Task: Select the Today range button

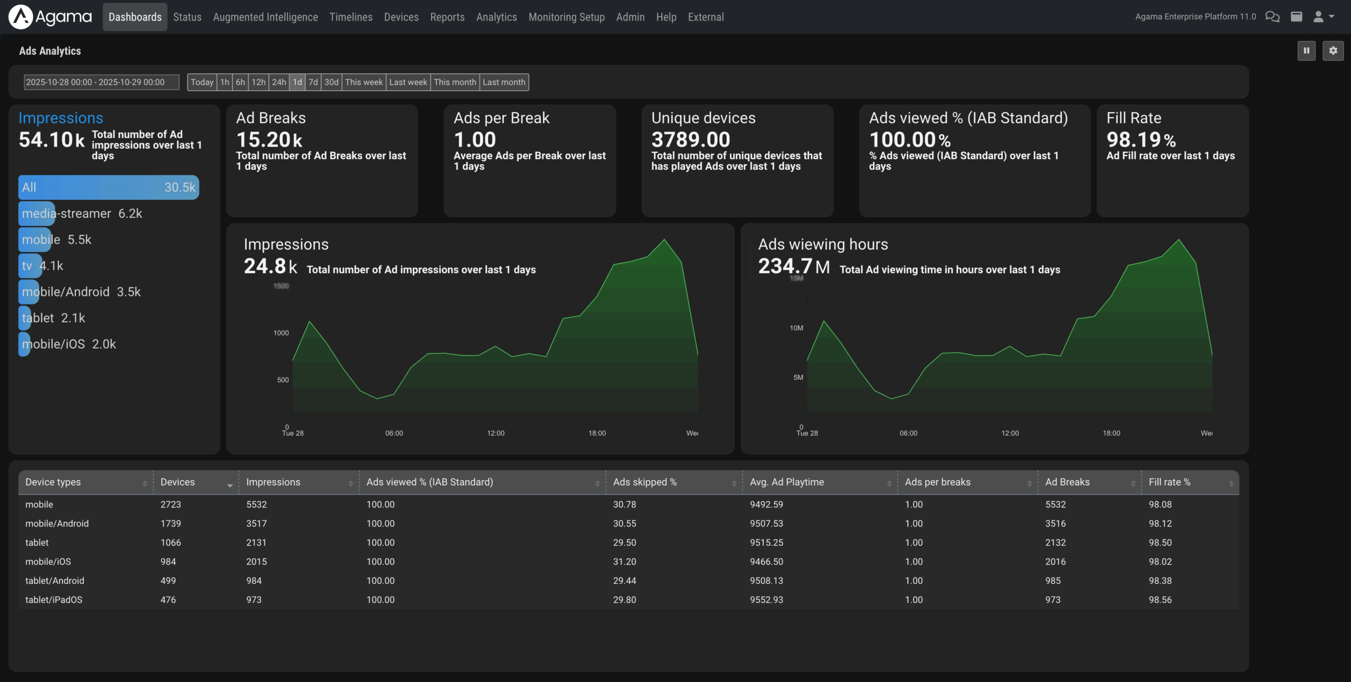Action: point(202,82)
